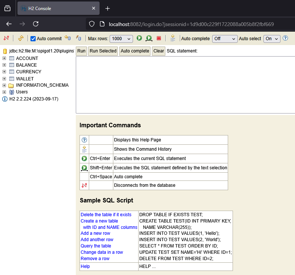The height and width of the screenshot is (275, 295).
Task: Expand the ACCOUNT table node
Action: coord(4,58)
